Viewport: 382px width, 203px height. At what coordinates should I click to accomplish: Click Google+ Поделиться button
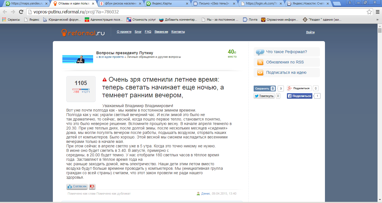coord(299,88)
